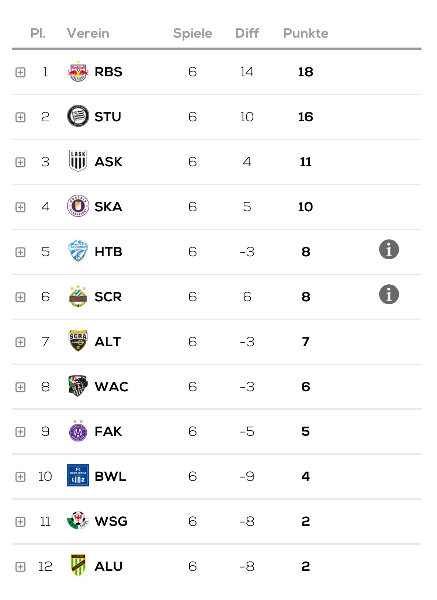Expand the WSG row details
Image resolution: width=437 pixels, height=600 pixels.
click(21, 522)
